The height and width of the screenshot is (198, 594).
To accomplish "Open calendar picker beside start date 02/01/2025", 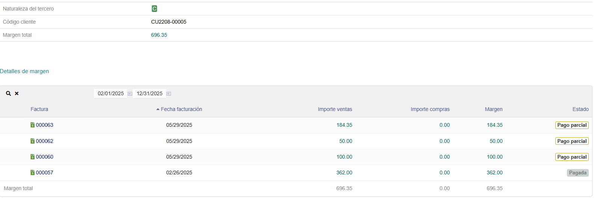I will pos(130,94).
